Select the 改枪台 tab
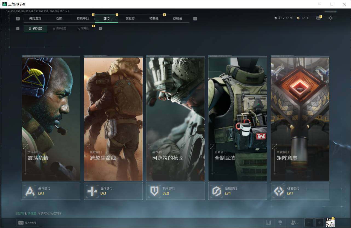Screen dimensions: 351x228 coord(177,18)
